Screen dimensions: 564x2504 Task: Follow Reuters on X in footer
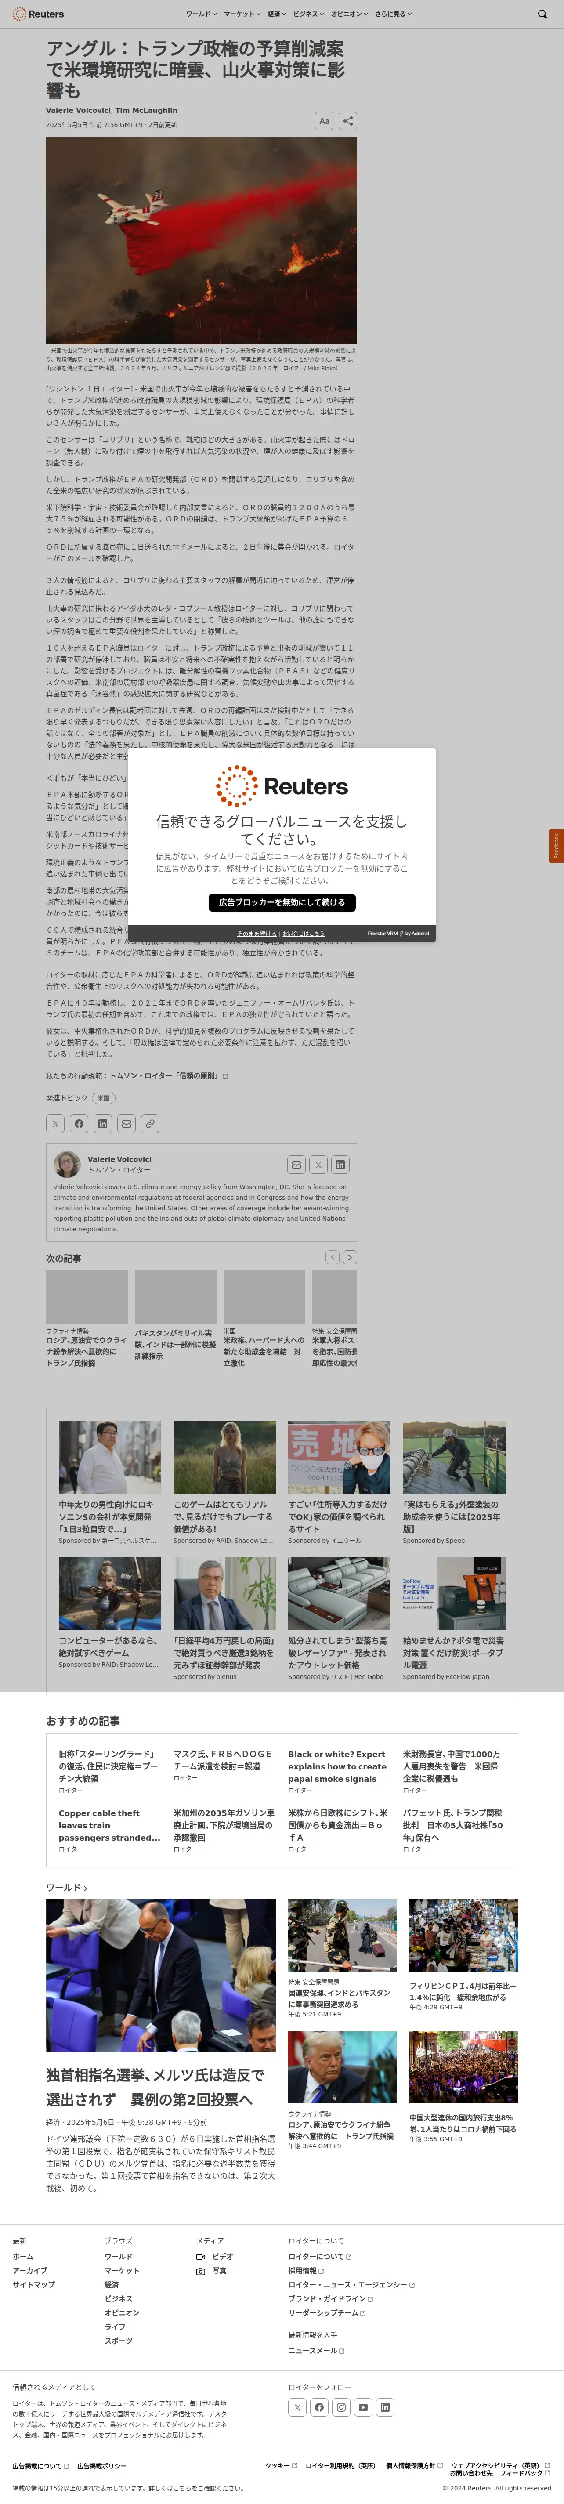click(297, 2407)
